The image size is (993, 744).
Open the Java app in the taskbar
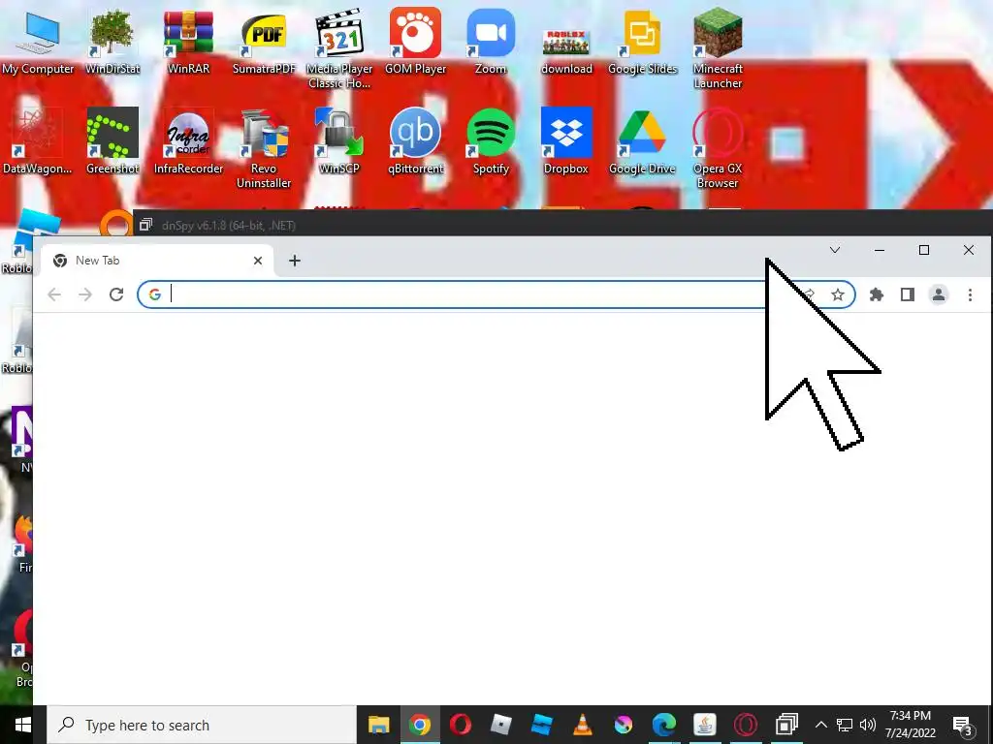(704, 725)
